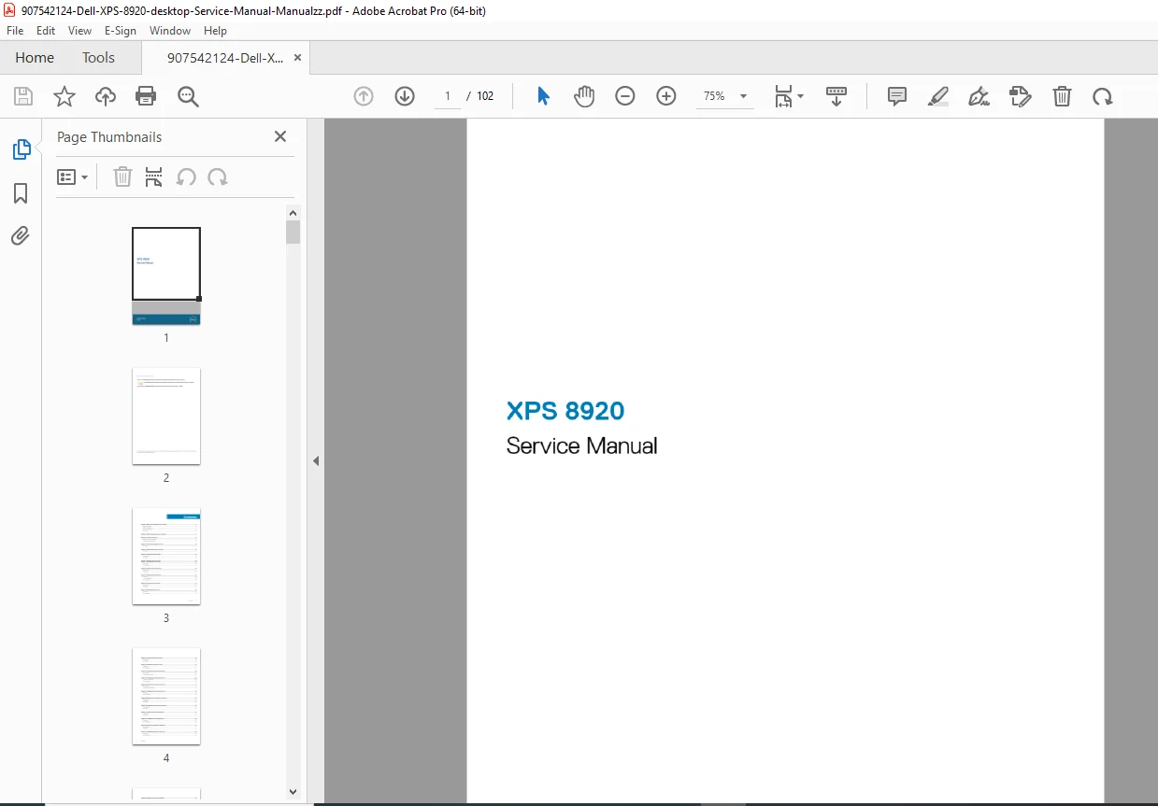This screenshot has width=1158, height=806.
Task: Select page 3 thumbnail
Action: click(x=166, y=556)
